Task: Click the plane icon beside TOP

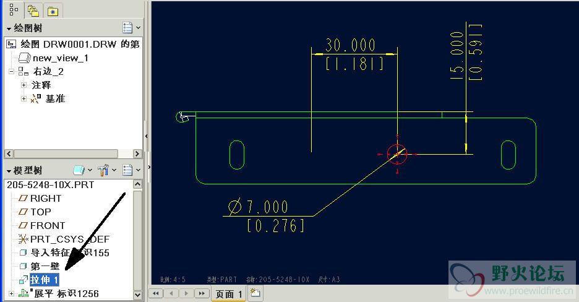Action: [24, 212]
